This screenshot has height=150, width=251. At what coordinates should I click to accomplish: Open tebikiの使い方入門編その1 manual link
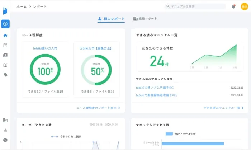[155, 88]
